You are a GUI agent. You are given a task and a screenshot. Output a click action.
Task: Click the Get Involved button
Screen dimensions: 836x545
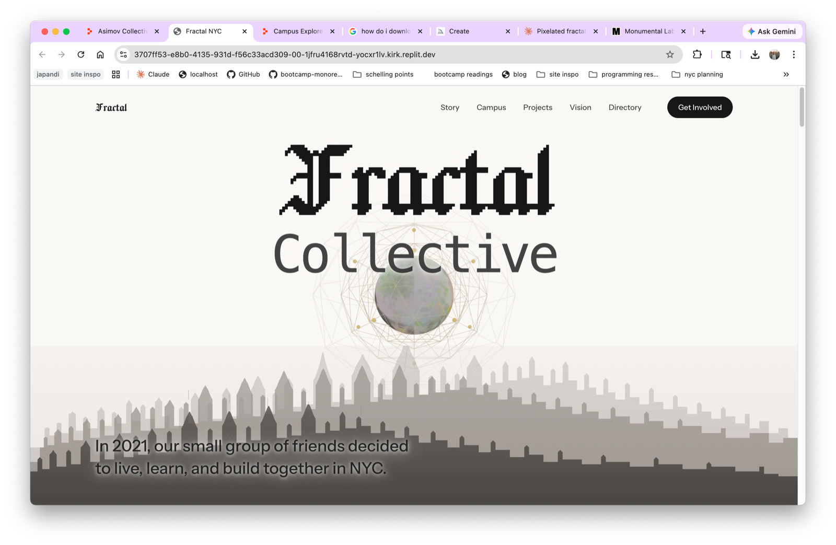[x=700, y=107]
